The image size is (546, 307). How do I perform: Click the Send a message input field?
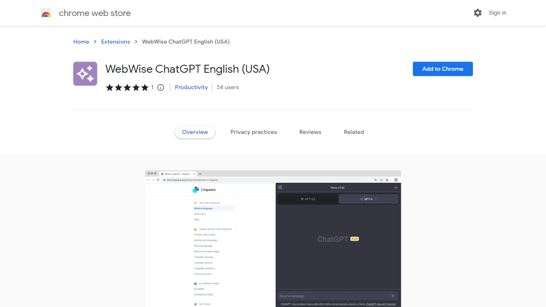pyautogui.click(x=332, y=296)
